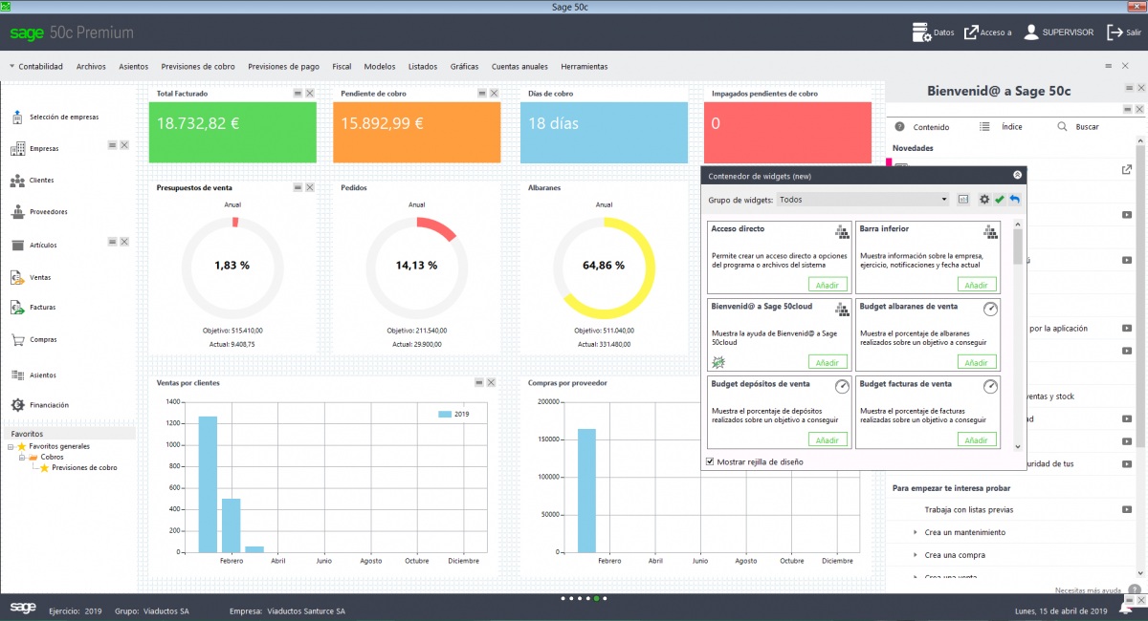The width and height of the screenshot is (1148, 621).
Task: Close the Total Facturado widget
Action: point(309,94)
